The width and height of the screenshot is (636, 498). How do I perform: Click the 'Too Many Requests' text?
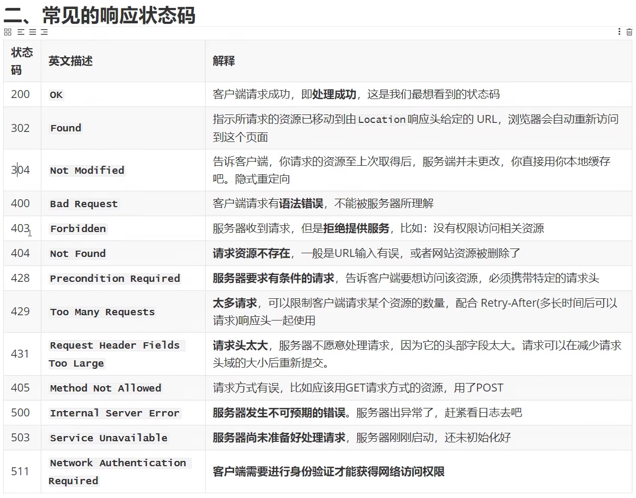(102, 312)
